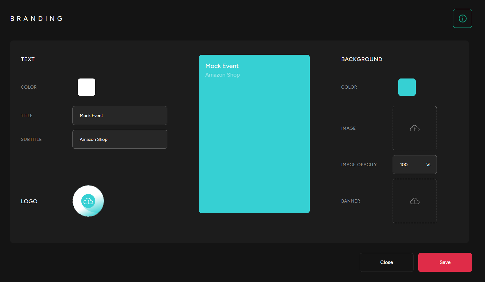This screenshot has height=282, width=485.
Task: Focus the Title field containing Mock Event
Action: [x=120, y=116]
